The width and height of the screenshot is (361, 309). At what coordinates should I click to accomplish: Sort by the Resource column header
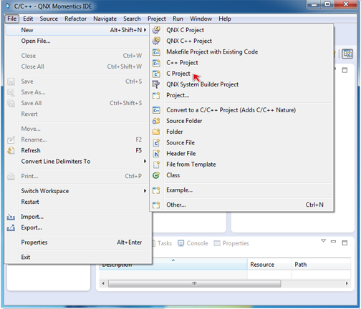click(269, 265)
